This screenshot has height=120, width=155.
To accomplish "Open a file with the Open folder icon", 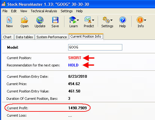I will [24, 20].
